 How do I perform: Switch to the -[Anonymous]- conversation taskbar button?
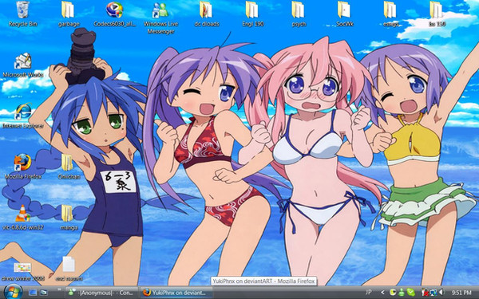[101, 293]
